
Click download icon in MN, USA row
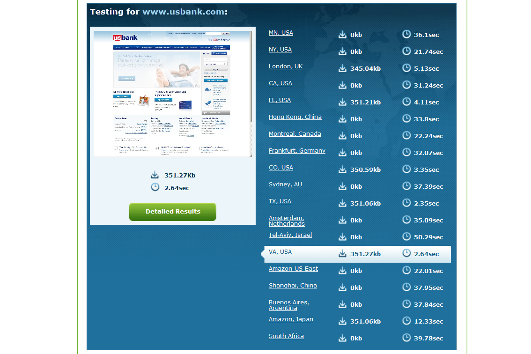(x=342, y=34)
